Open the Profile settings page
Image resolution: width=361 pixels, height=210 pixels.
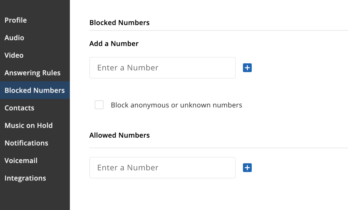coord(16,20)
